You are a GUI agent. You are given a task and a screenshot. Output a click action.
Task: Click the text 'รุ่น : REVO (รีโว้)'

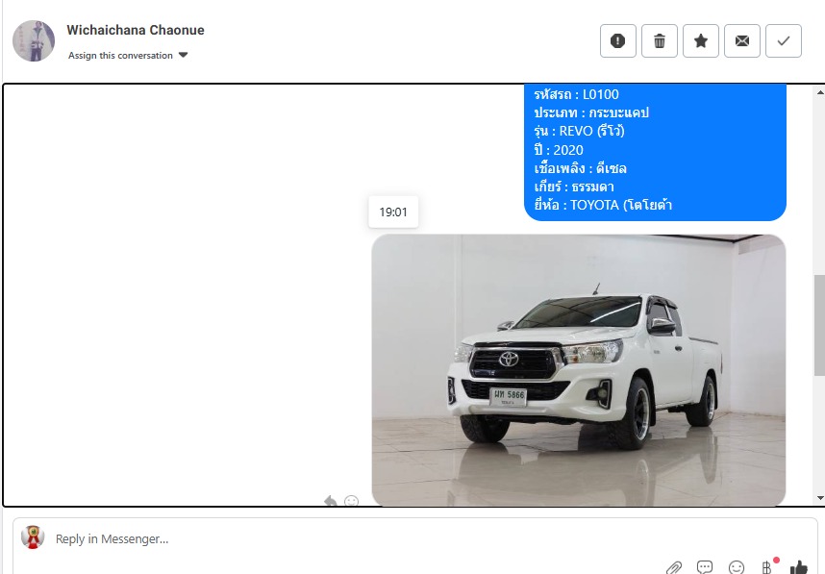(x=579, y=131)
